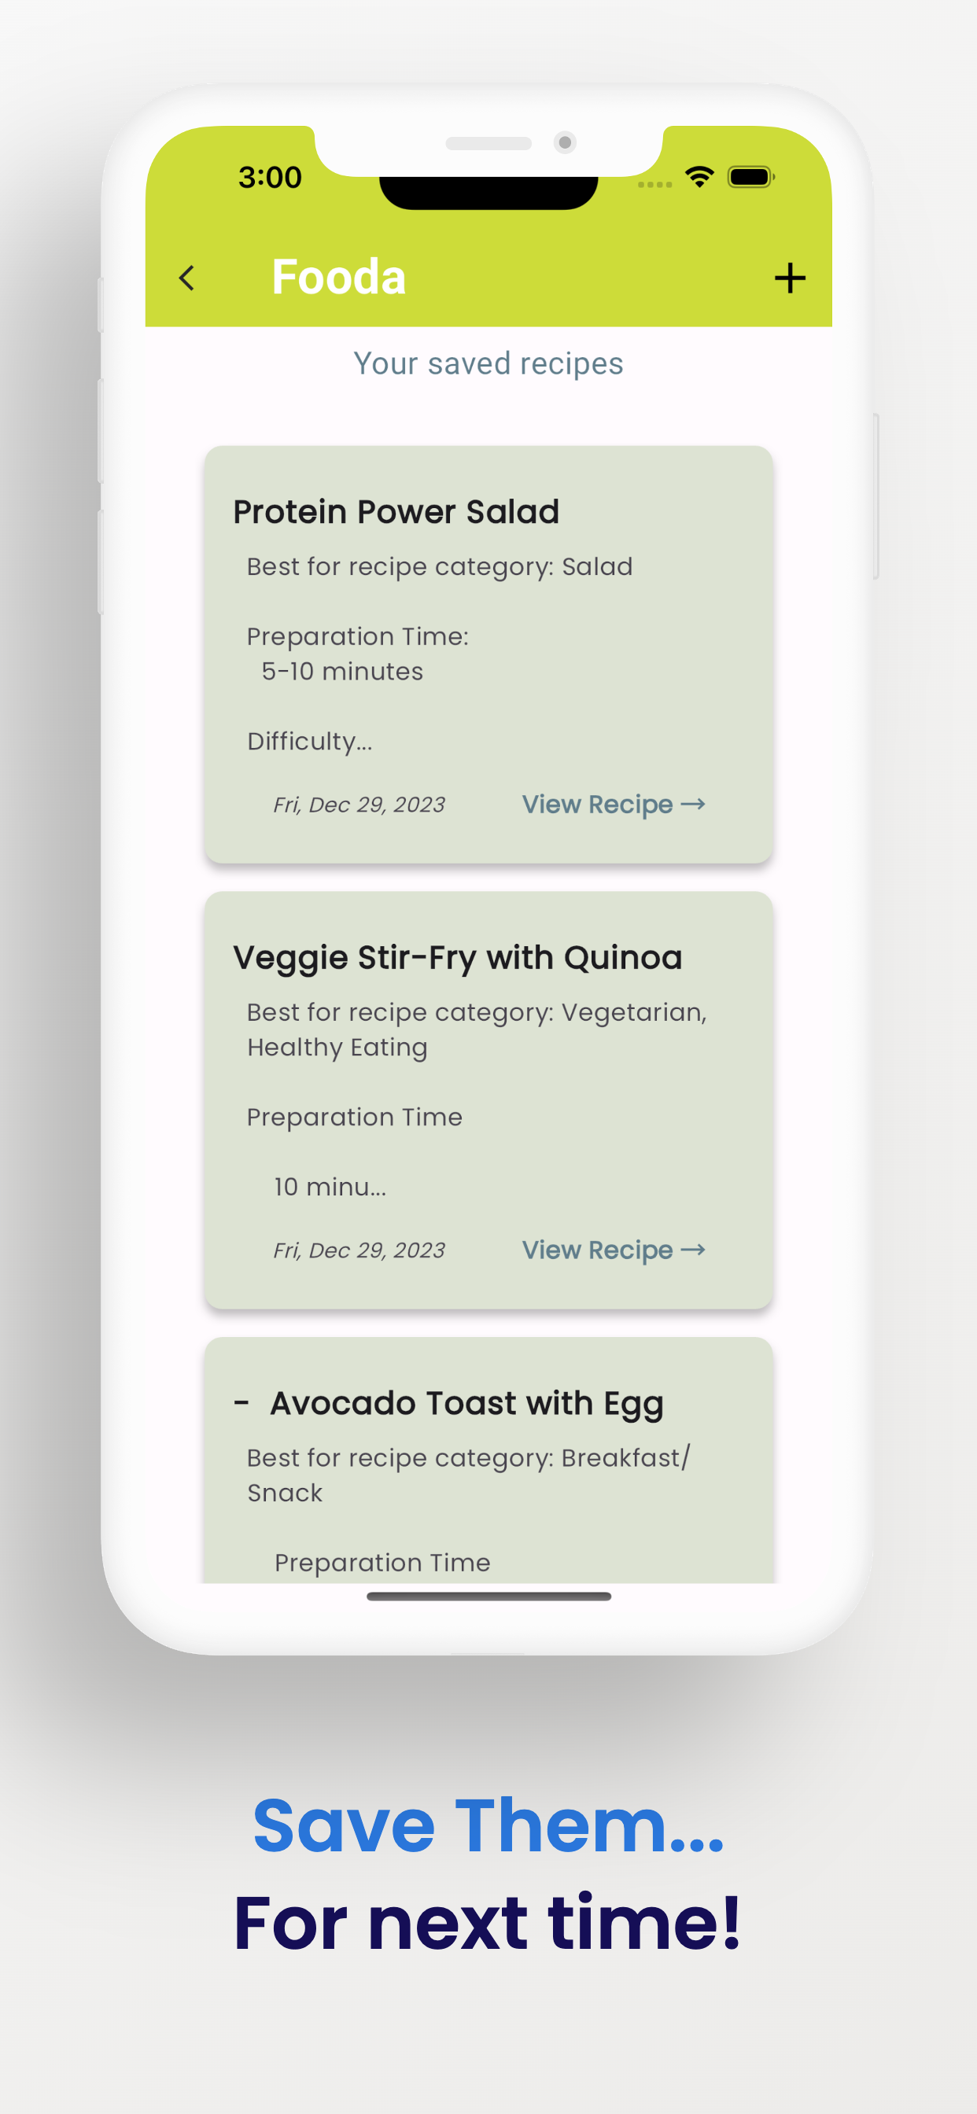This screenshot has height=2114, width=977.
Task: Select the Protein Power Salad title
Action: point(396,512)
